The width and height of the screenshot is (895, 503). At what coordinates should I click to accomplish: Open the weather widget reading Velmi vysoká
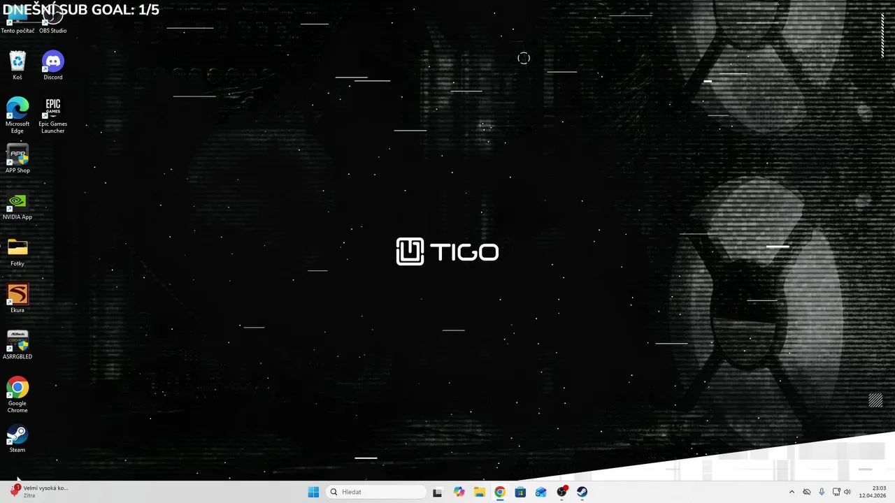point(39,492)
